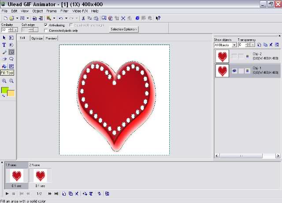Swap foreground and background colors
The height and width of the screenshot is (203, 282).
tap(4, 96)
